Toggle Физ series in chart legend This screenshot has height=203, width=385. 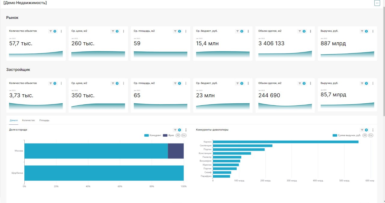[x=168, y=135]
